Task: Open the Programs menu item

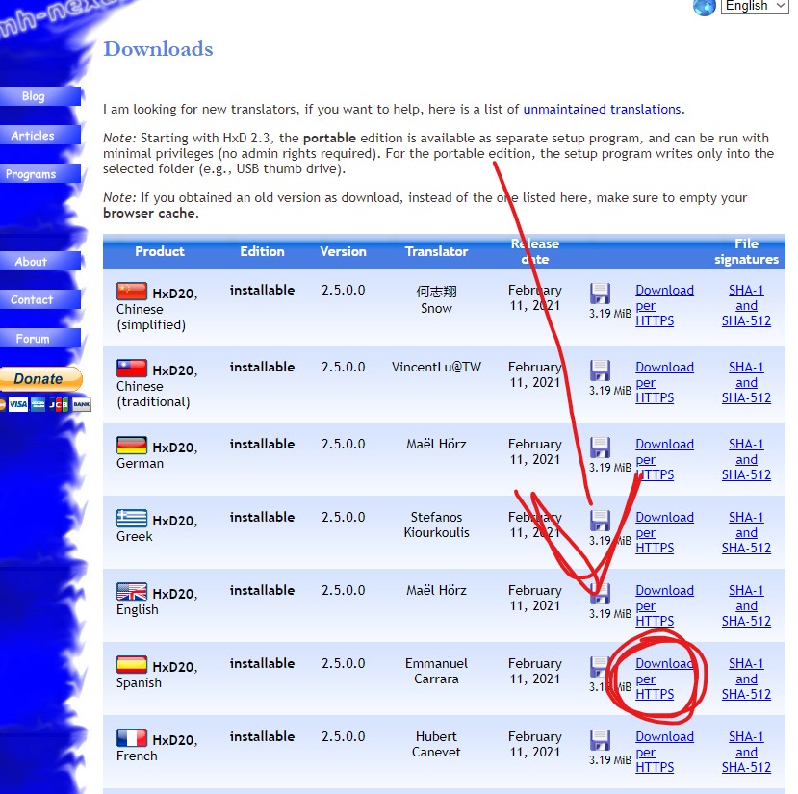Action: (40, 173)
